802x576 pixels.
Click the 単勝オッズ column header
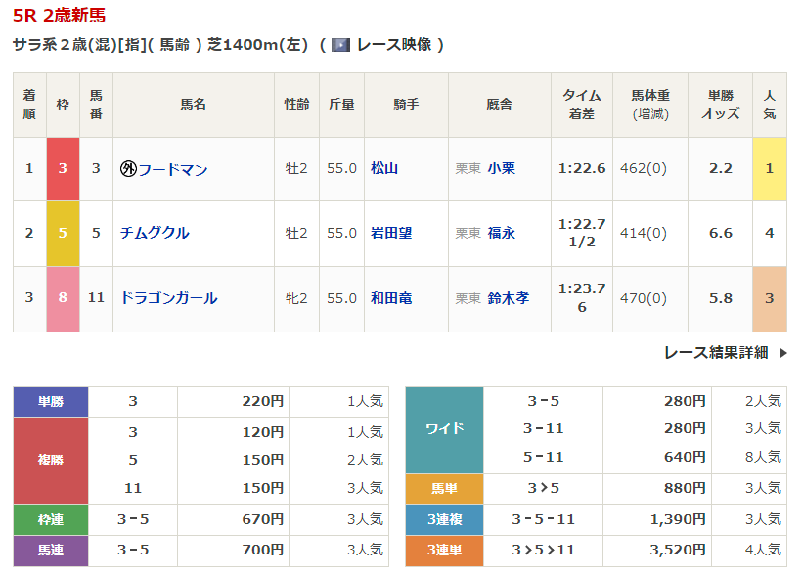click(x=720, y=105)
